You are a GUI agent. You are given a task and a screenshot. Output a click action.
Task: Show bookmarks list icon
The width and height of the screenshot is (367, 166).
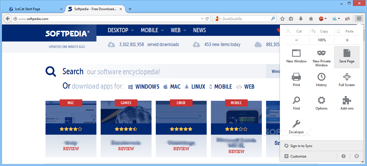[x=291, y=19]
